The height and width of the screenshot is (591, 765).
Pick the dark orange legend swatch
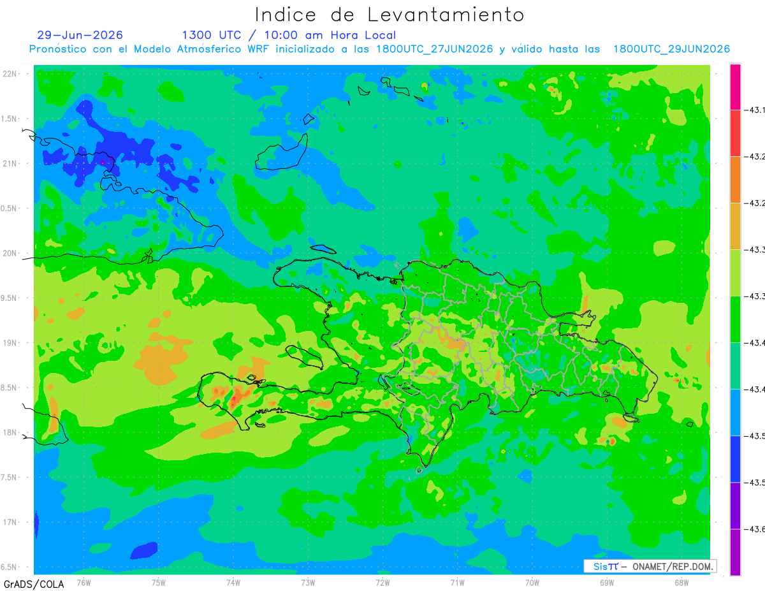pyautogui.click(x=735, y=180)
